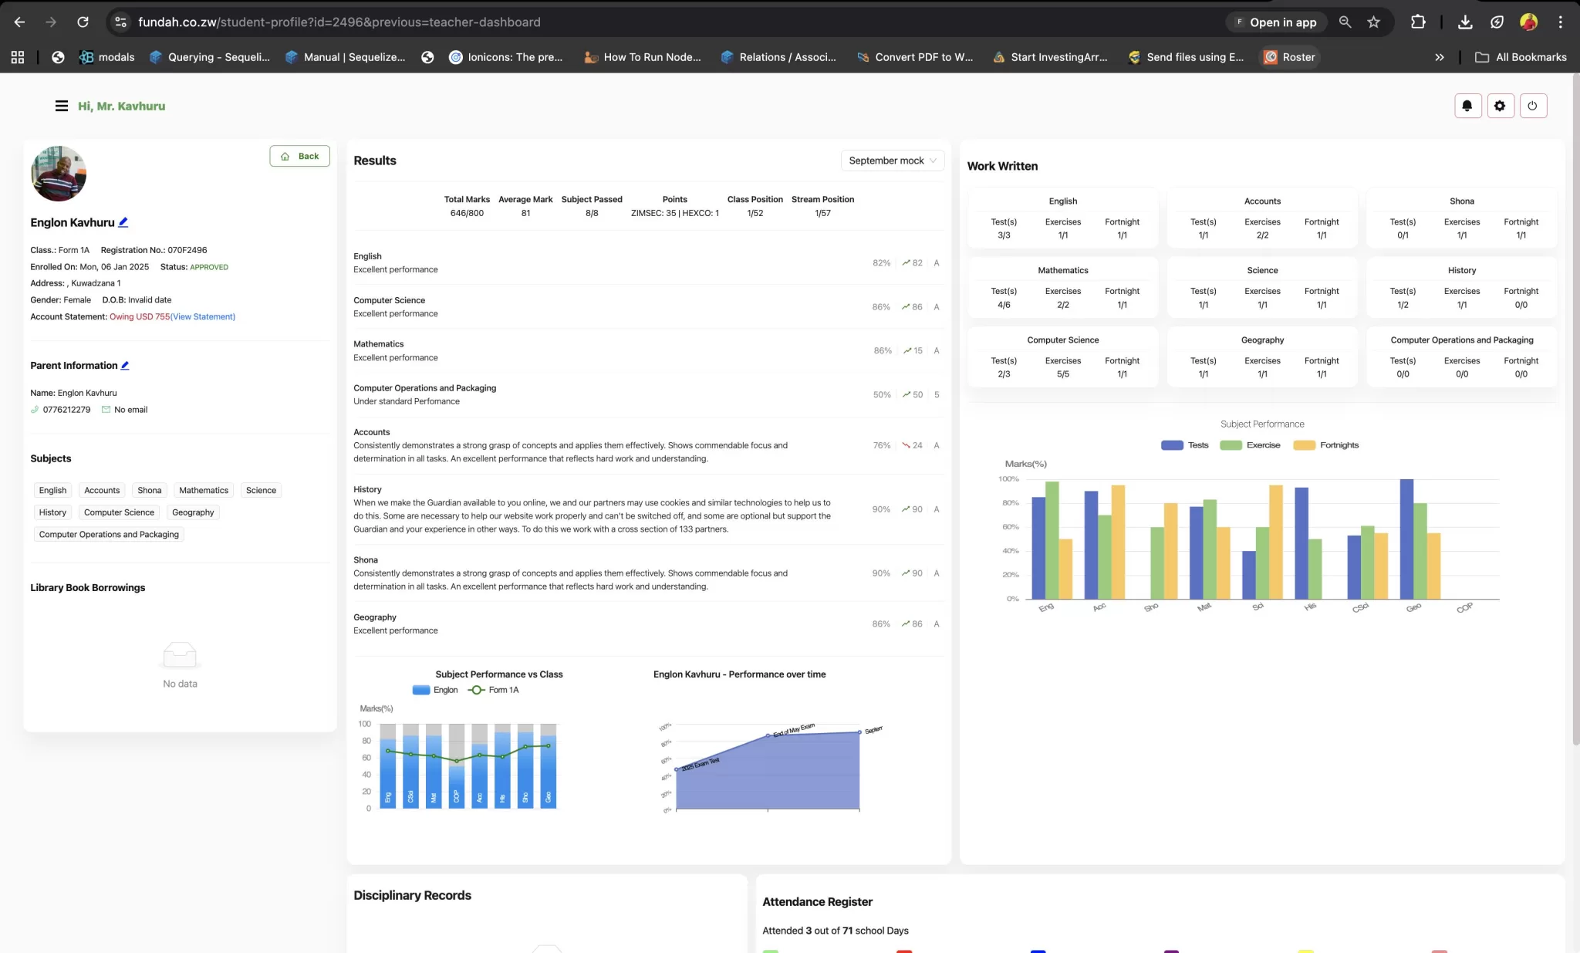Click the Fortnights yellow legend swatch
The width and height of the screenshot is (1580, 953).
click(1304, 445)
